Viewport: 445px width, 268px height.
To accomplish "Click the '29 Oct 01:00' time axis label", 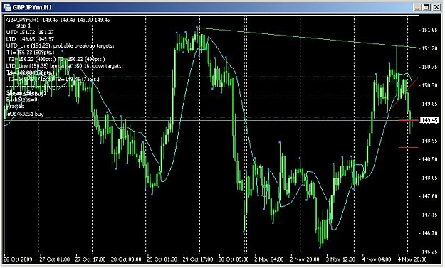I will (x=162, y=259).
